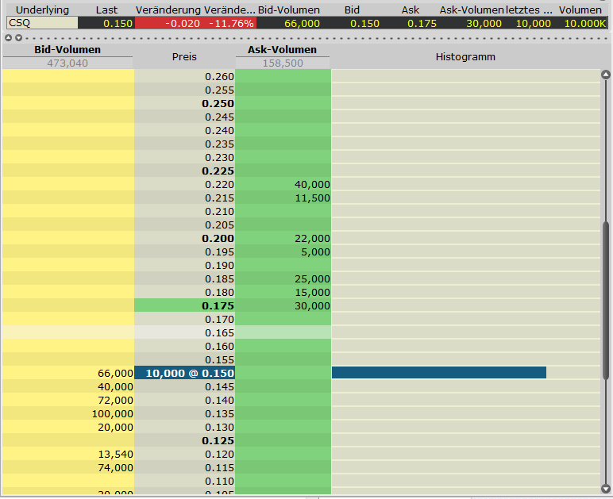Click the red -11.76% change cell

click(231, 23)
